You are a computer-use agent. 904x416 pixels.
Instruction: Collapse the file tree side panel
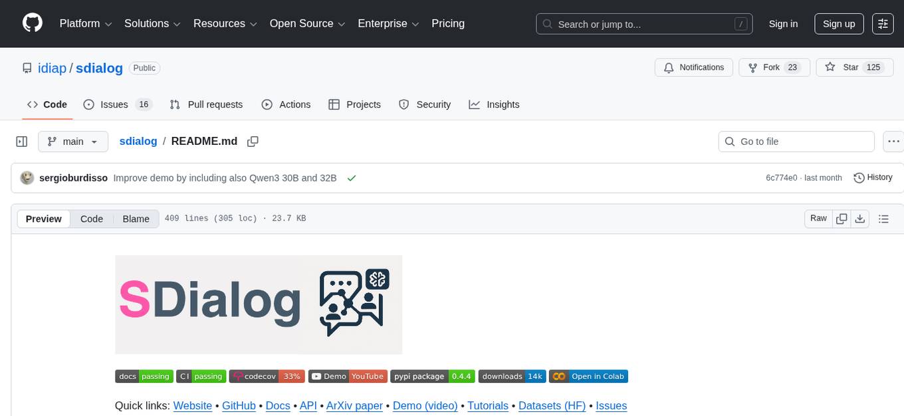(x=22, y=142)
